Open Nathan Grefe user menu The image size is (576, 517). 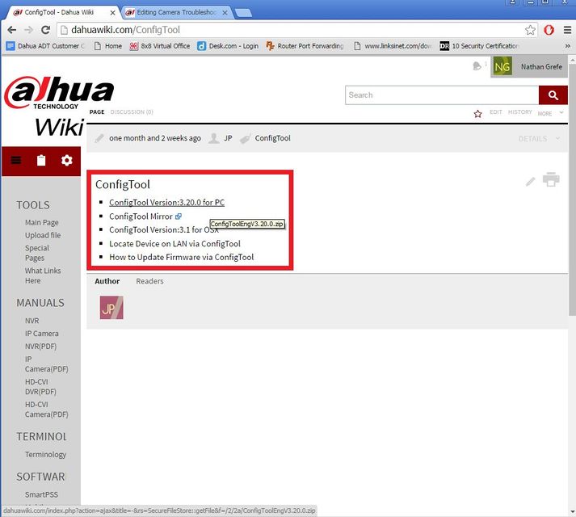pyautogui.click(x=541, y=66)
